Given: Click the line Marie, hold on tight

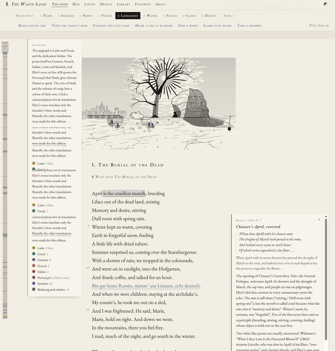Looking at the screenshot, I should pyautogui.click(x=132, y=319).
